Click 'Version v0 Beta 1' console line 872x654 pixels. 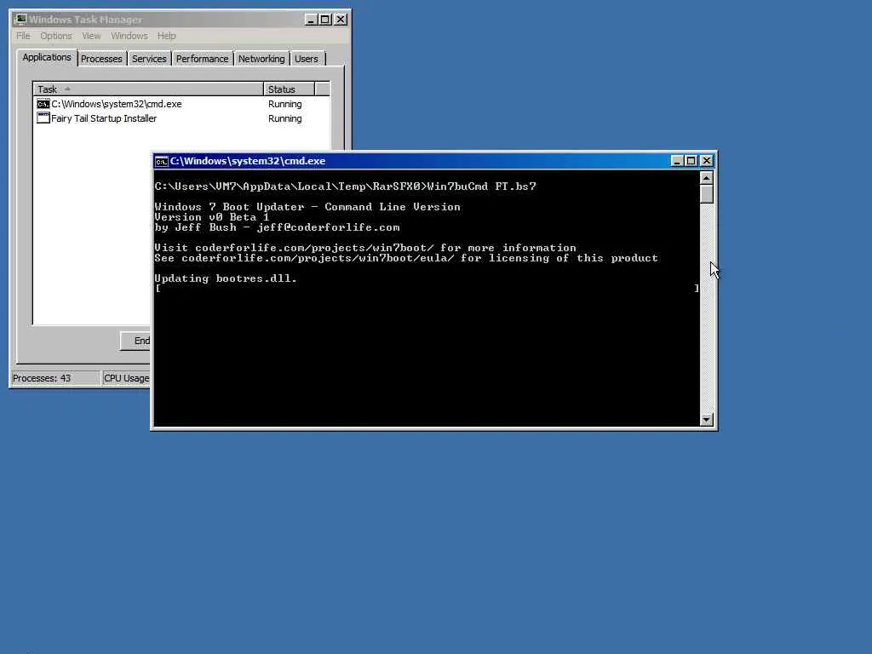tap(212, 217)
